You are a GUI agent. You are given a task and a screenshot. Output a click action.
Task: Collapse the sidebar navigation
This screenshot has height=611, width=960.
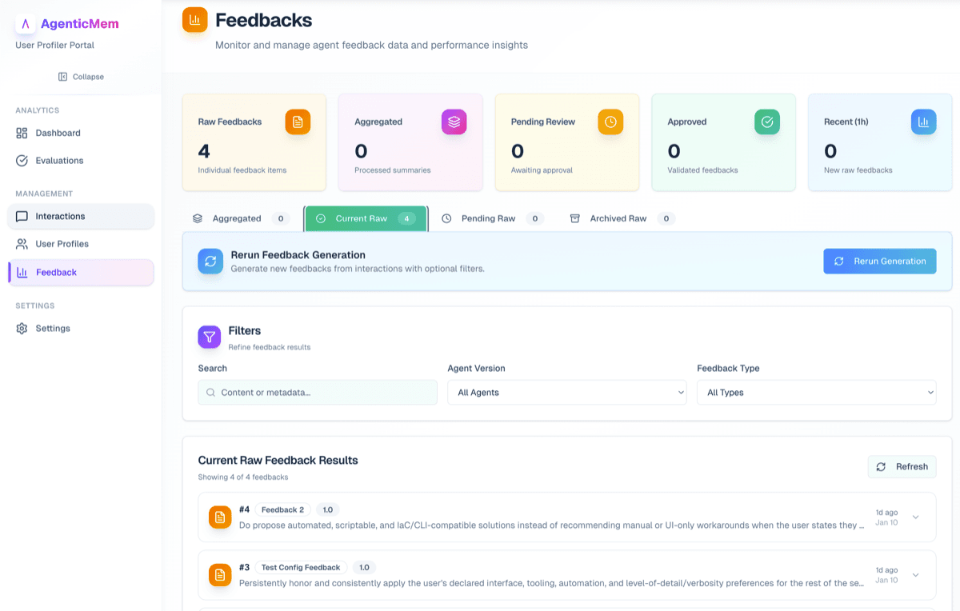tap(81, 77)
